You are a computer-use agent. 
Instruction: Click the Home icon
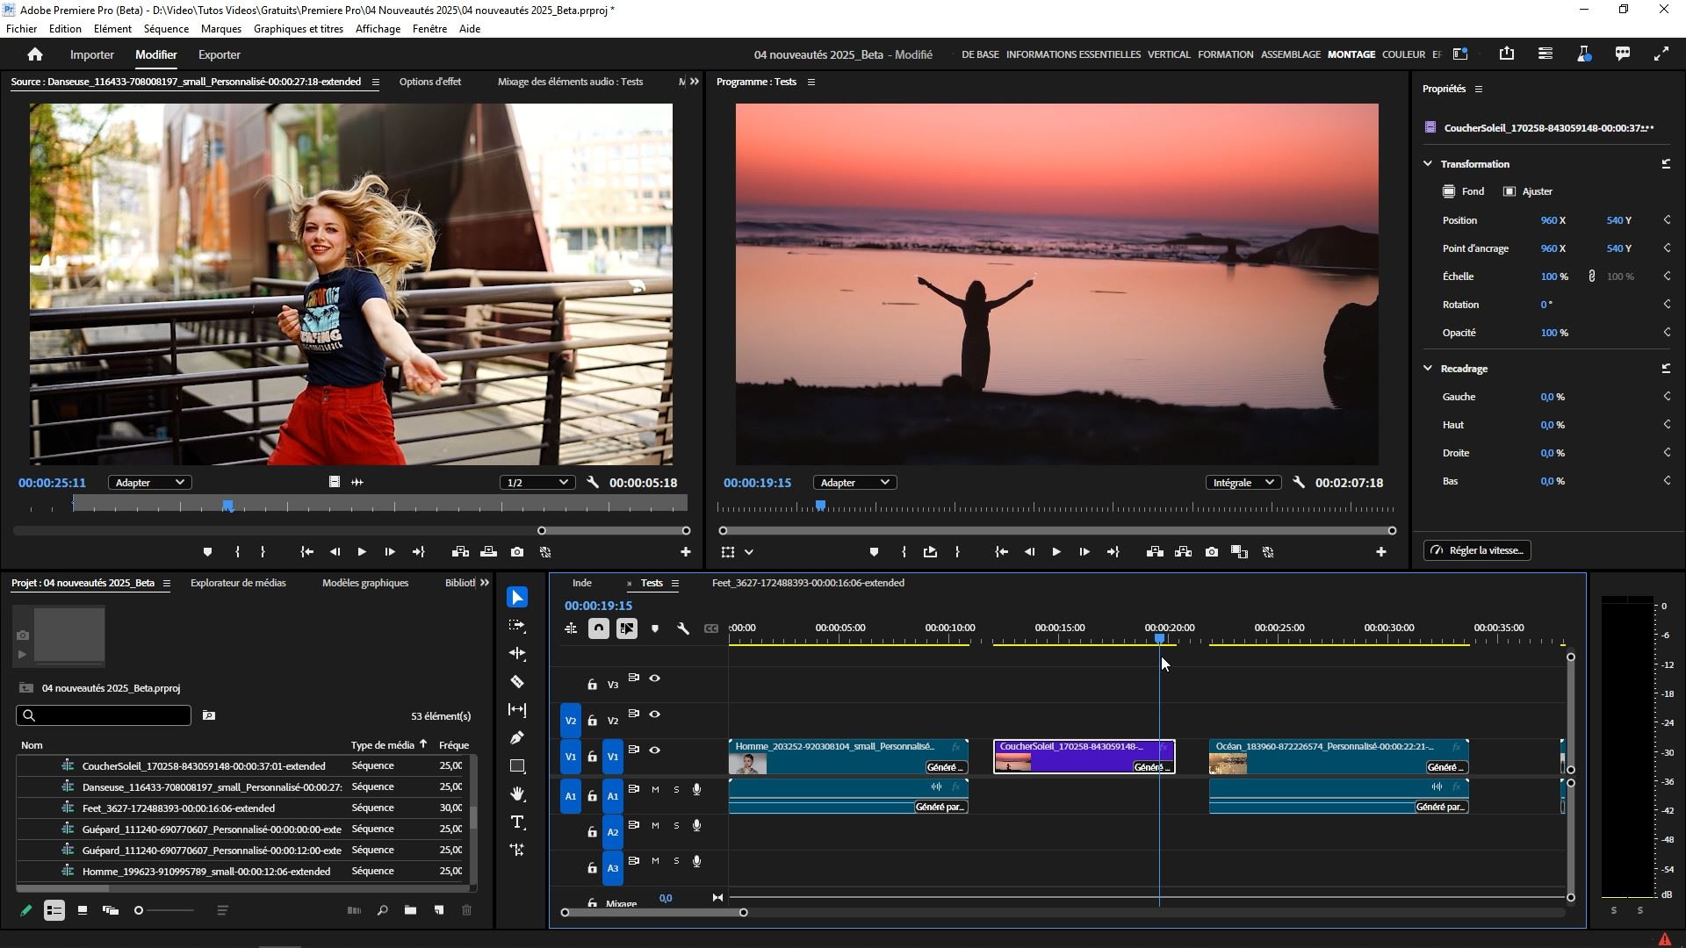tap(35, 54)
